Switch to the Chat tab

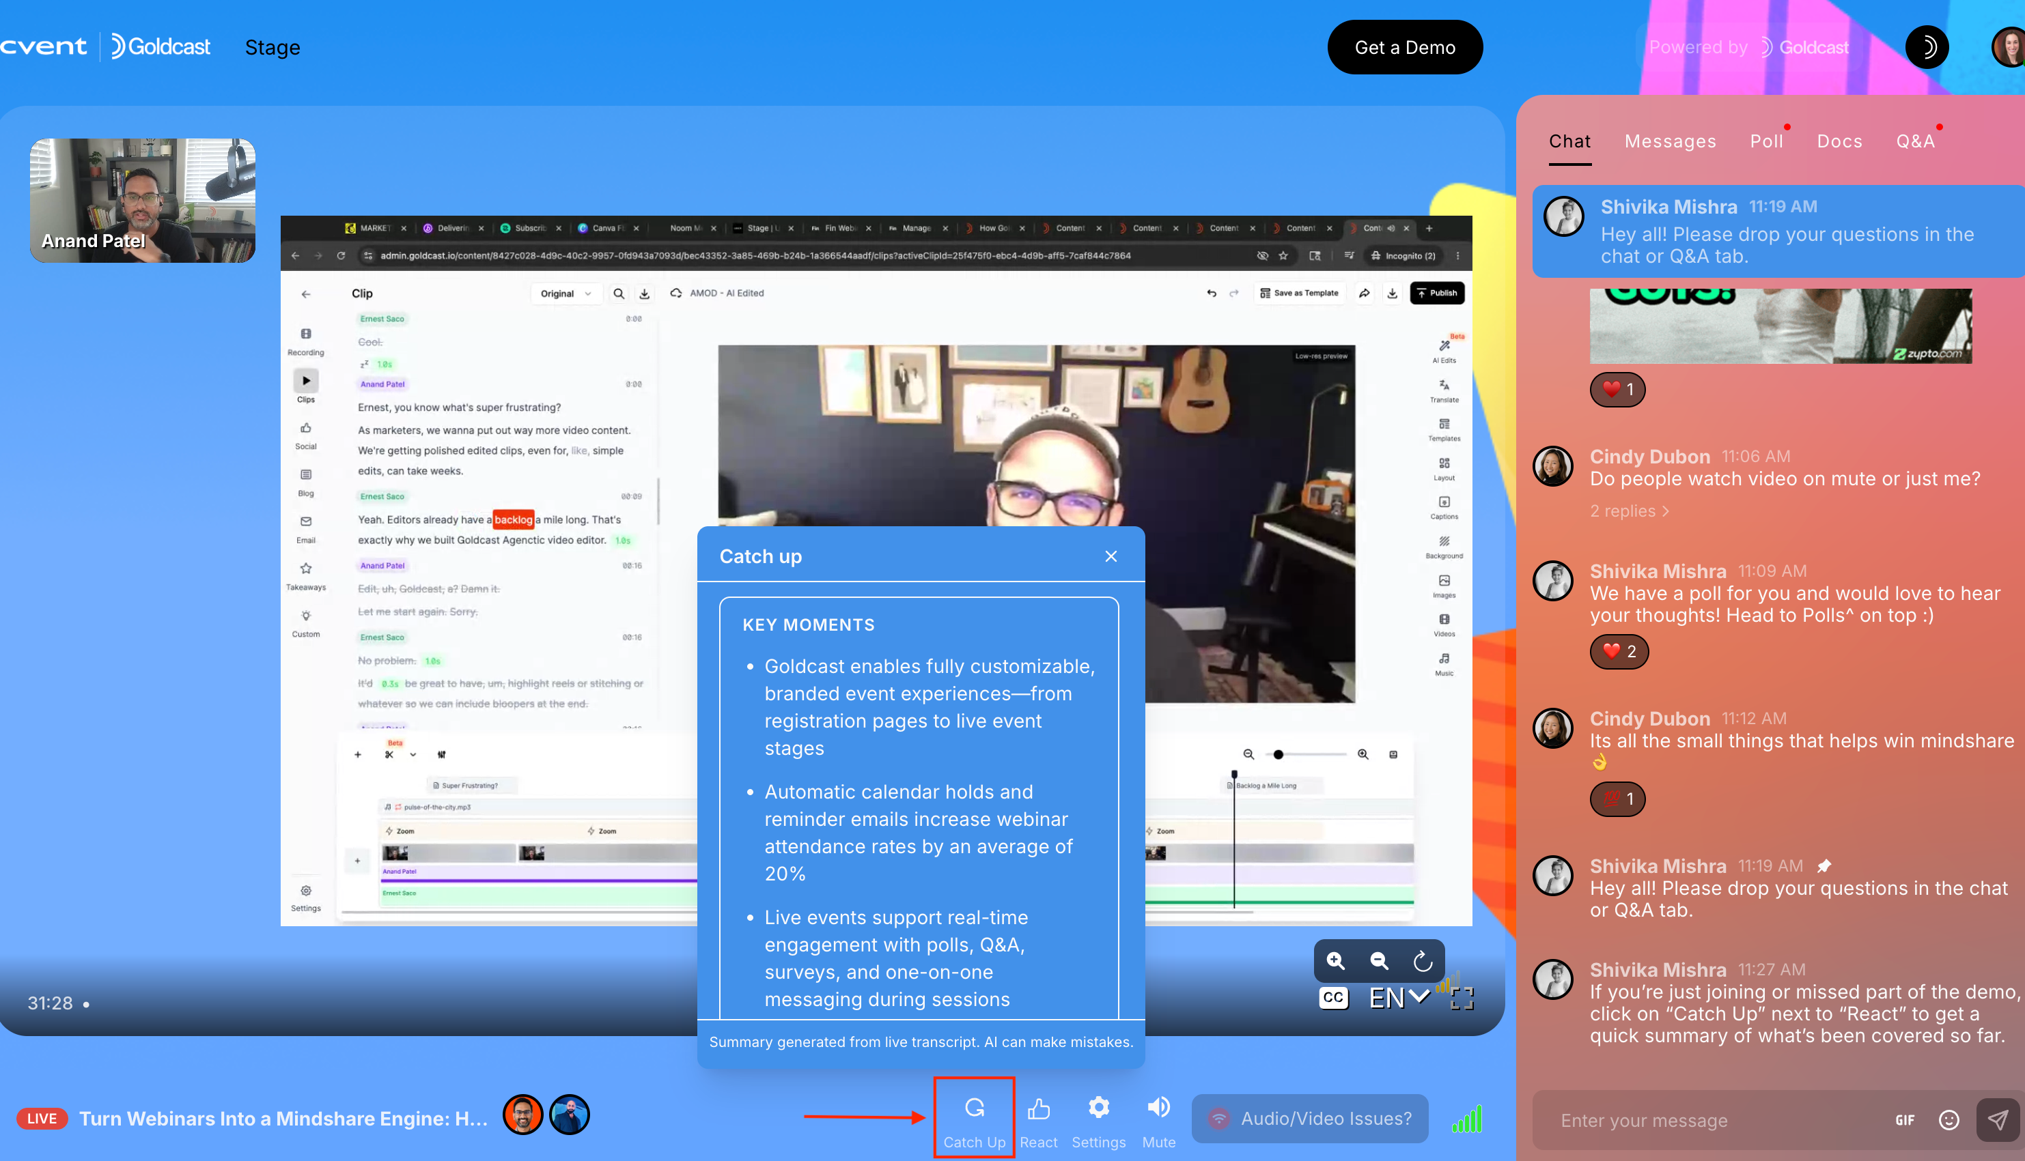1569,141
